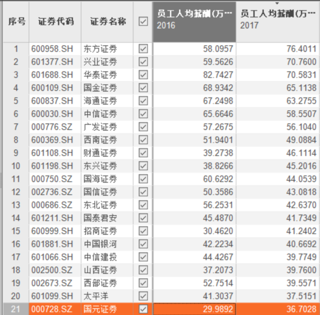Select stock code 601108.SH
This screenshot has width=320, height=315.
pyautogui.click(x=52, y=153)
